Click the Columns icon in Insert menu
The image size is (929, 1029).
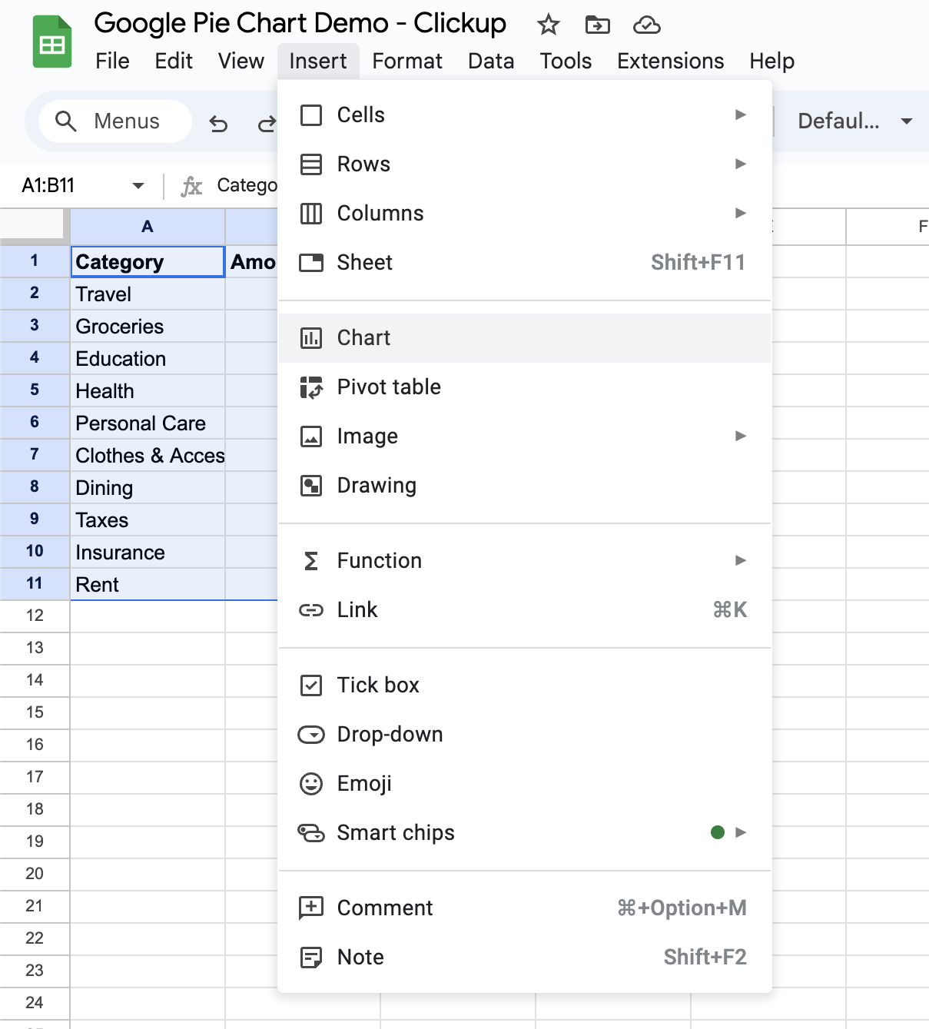[311, 214]
